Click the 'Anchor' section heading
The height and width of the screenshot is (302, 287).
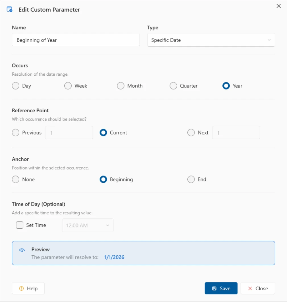pos(20,159)
